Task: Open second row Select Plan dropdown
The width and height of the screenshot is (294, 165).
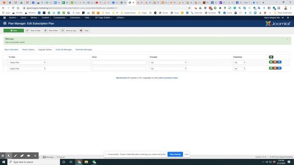Action: [x=27, y=69]
